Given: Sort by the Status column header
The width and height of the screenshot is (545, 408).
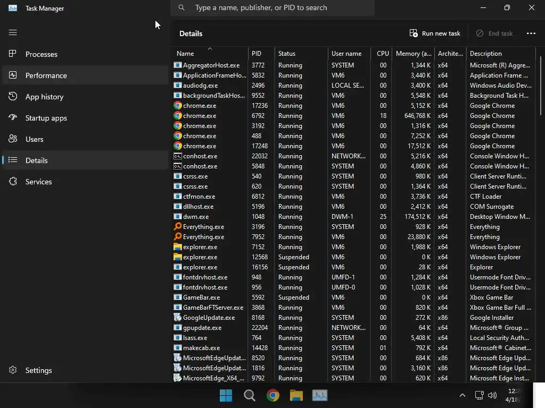Looking at the screenshot, I should tap(301, 54).
